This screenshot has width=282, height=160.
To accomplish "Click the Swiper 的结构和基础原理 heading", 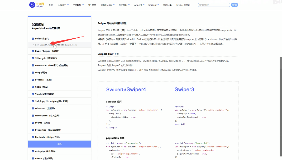I will [x=112, y=23].
